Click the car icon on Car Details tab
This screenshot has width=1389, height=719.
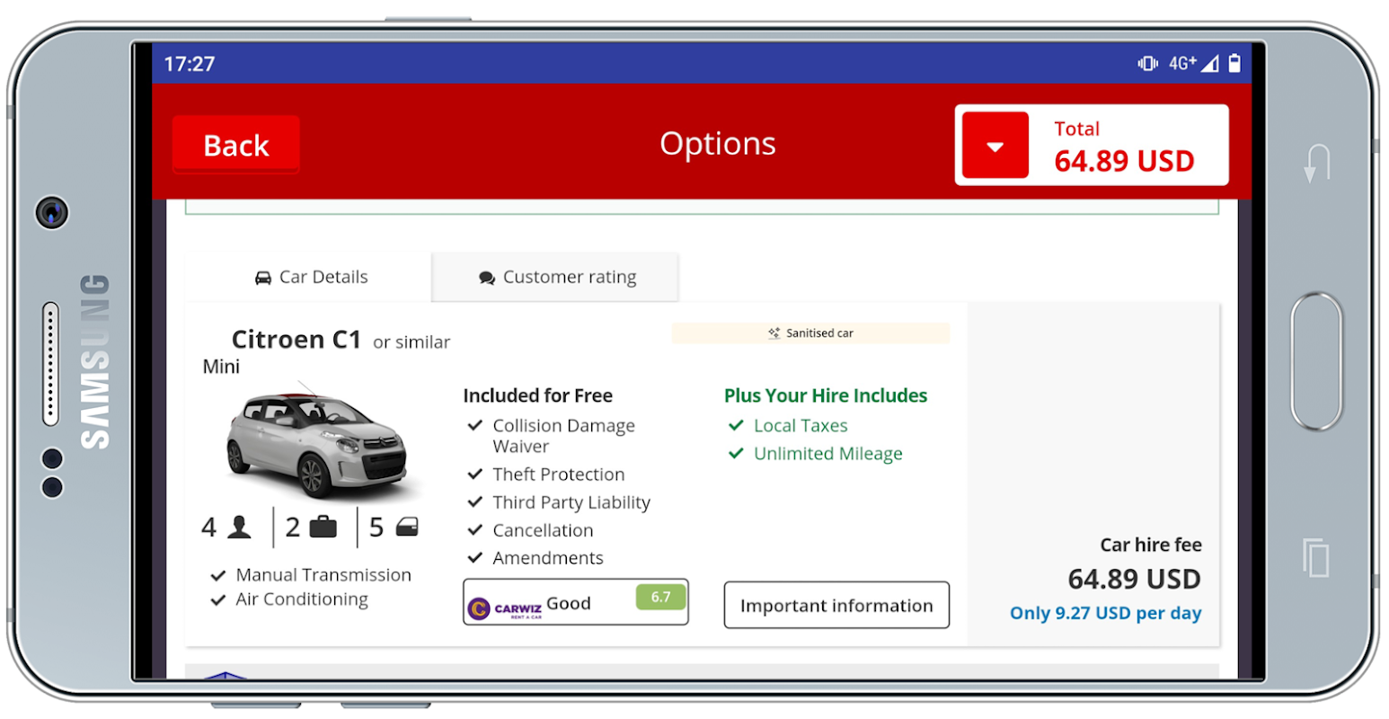pos(263,278)
